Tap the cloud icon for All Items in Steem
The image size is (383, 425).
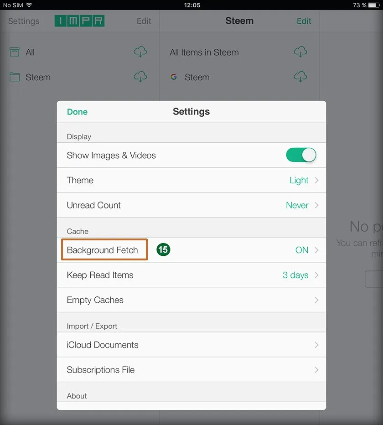[300, 52]
